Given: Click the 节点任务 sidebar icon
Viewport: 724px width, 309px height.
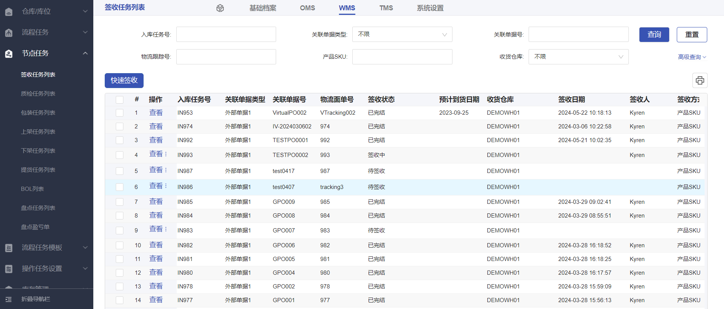Looking at the screenshot, I should [x=9, y=53].
